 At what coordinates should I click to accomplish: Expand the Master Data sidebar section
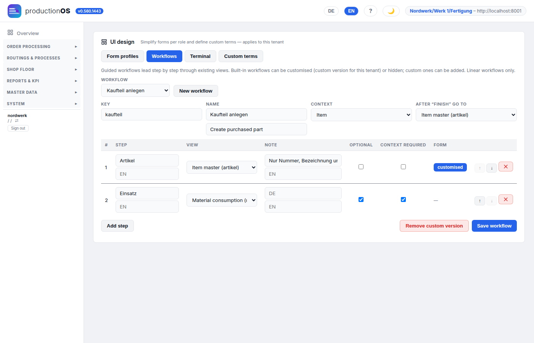(x=42, y=92)
